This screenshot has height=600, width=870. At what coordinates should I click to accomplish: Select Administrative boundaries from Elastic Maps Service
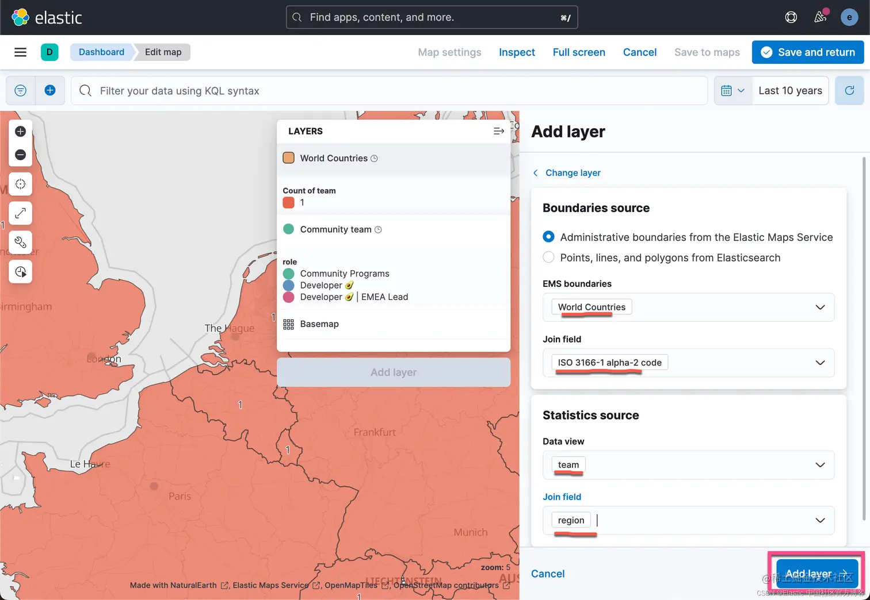pos(549,237)
